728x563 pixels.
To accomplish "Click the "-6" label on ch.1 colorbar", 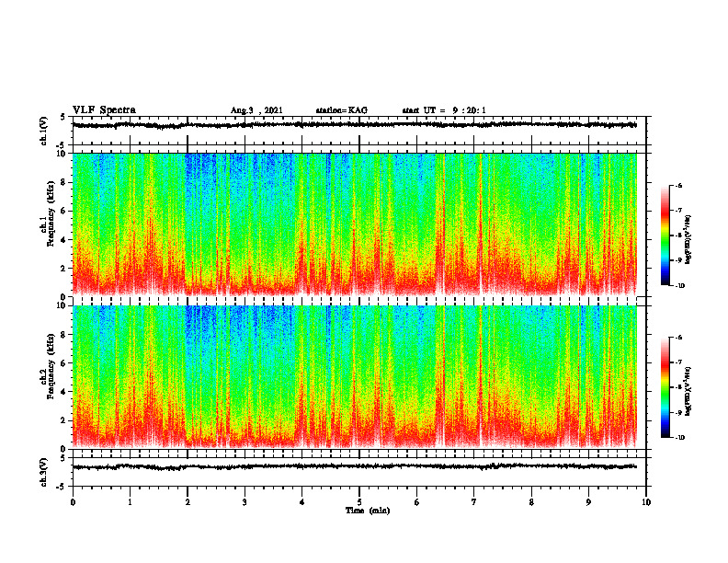I will point(678,186).
